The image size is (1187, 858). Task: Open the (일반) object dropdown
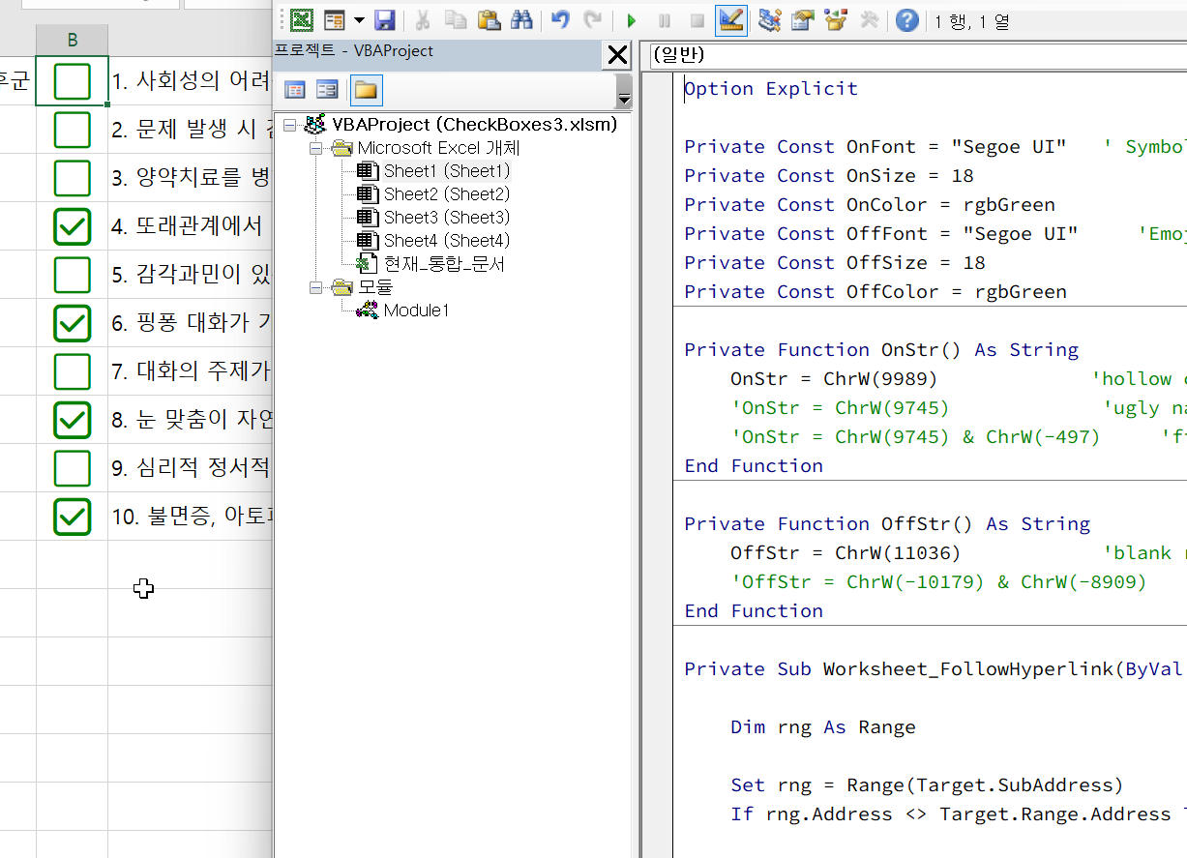(917, 55)
